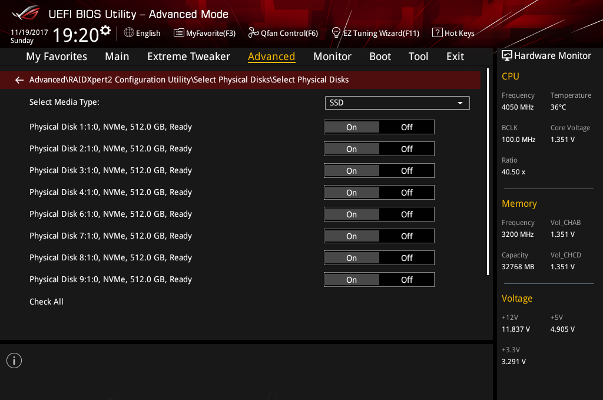Viewport: 603px width, 400px height.
Task: Click the +5V value 4.905 V
Action: pyautogui.click(x=562, y=329)
